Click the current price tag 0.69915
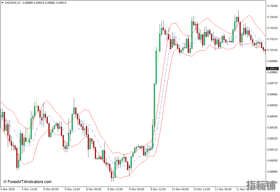Screen dimensions: 280x192 point(272,68)
